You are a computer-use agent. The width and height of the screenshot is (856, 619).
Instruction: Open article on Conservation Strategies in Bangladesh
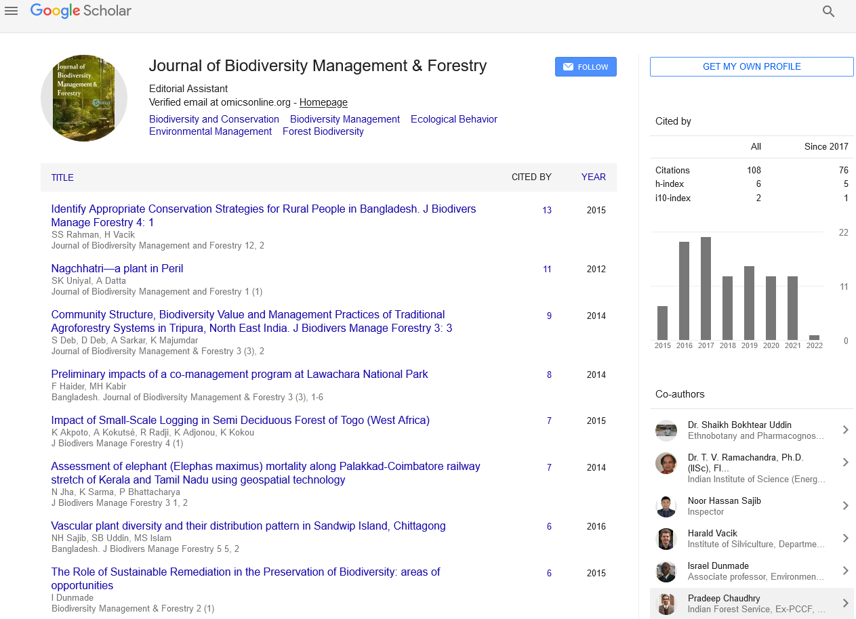[264, 215]
